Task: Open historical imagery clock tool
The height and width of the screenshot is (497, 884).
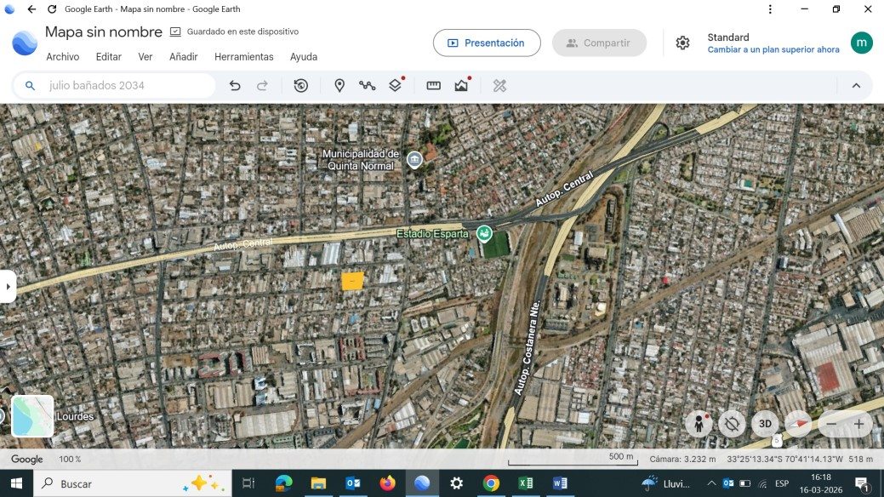Action: (301, 86)
